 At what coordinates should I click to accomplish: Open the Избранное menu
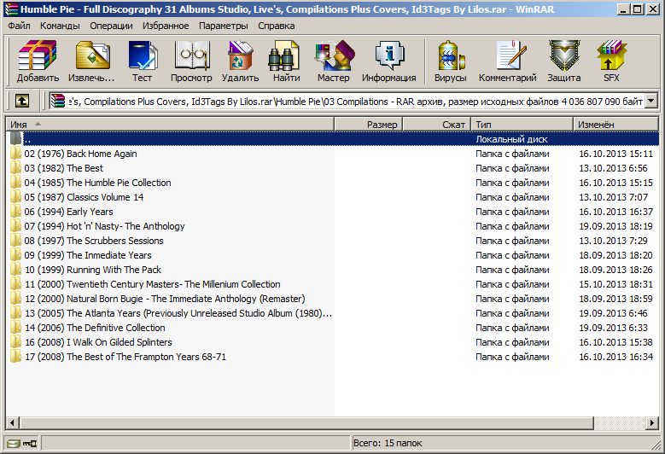click(166, 26)
